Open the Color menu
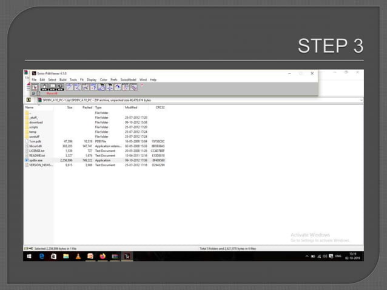 click(104, 79)
